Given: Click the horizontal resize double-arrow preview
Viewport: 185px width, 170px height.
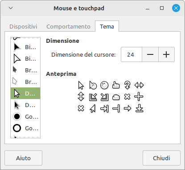Looking at the screenshot, I should pos(139,85).
